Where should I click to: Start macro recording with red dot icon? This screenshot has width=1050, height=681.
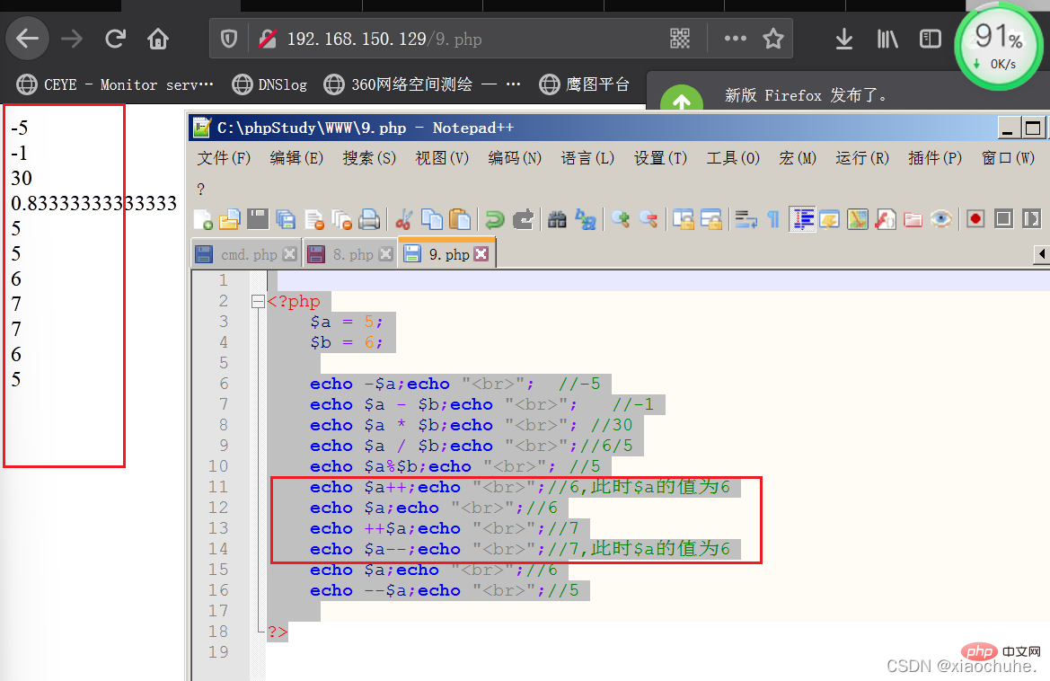[975, 219]
